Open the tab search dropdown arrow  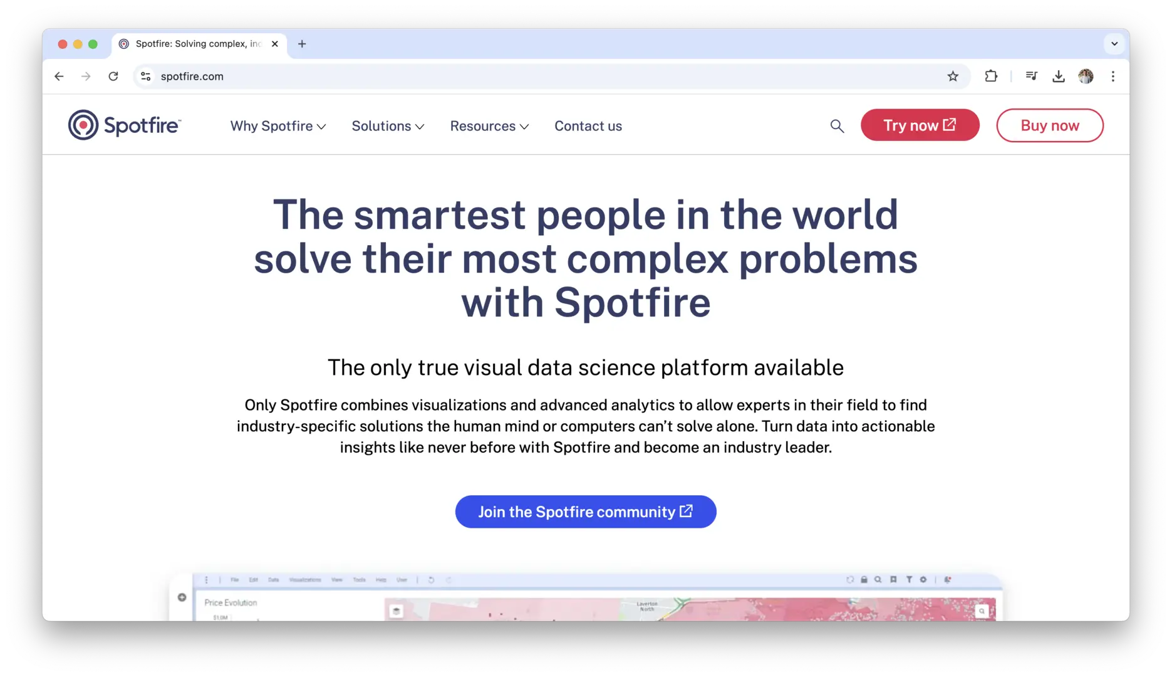(x=1114, y=44)
